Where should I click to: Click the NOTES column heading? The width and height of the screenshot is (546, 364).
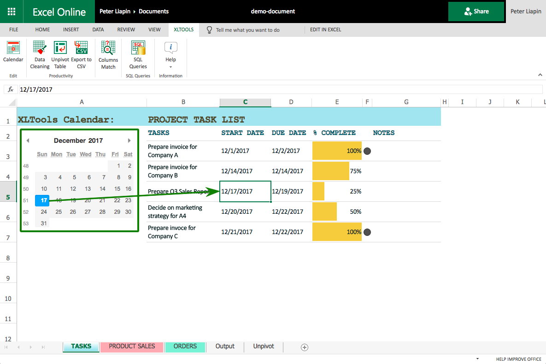pyautogui.click(x=384, y=133)
